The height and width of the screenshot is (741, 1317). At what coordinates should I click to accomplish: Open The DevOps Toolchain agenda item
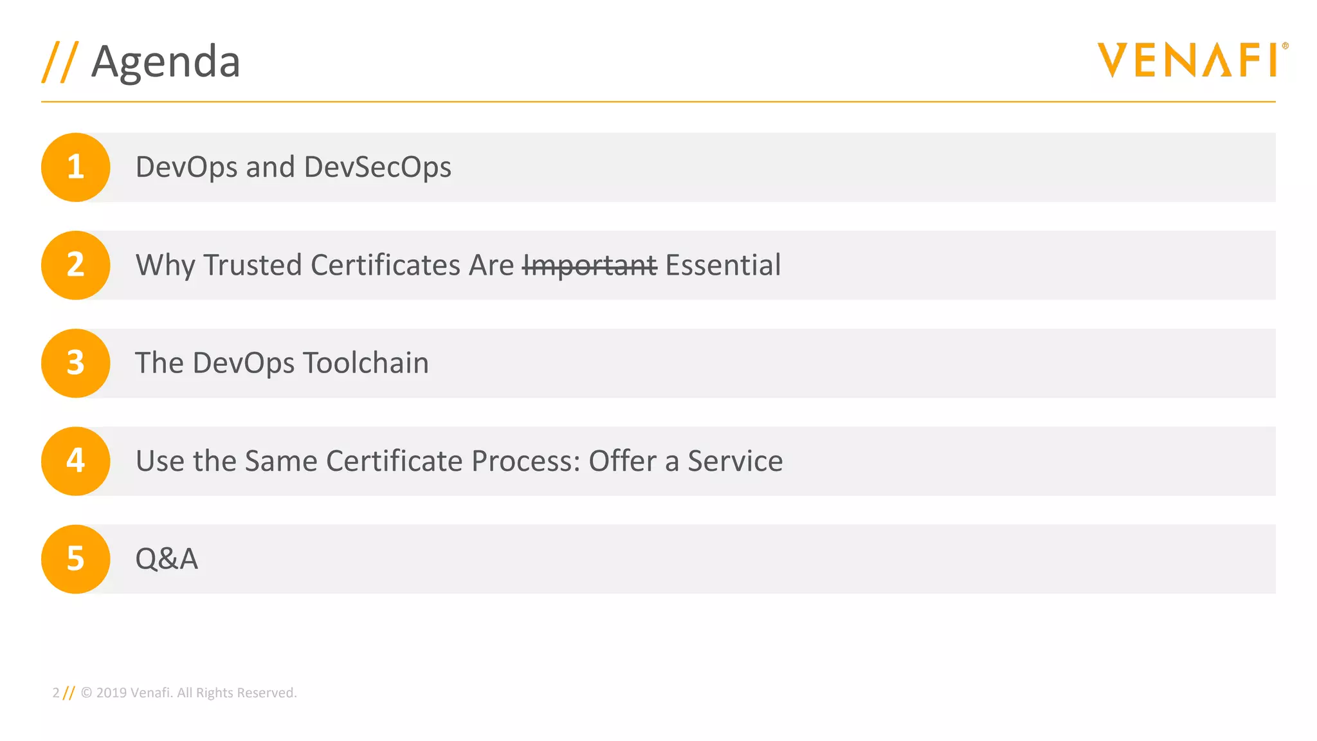[282, 363]
